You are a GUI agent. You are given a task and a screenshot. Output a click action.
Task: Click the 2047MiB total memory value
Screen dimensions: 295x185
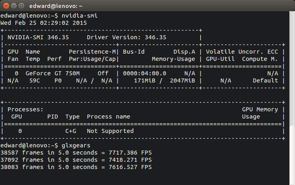tap(184, 80)
